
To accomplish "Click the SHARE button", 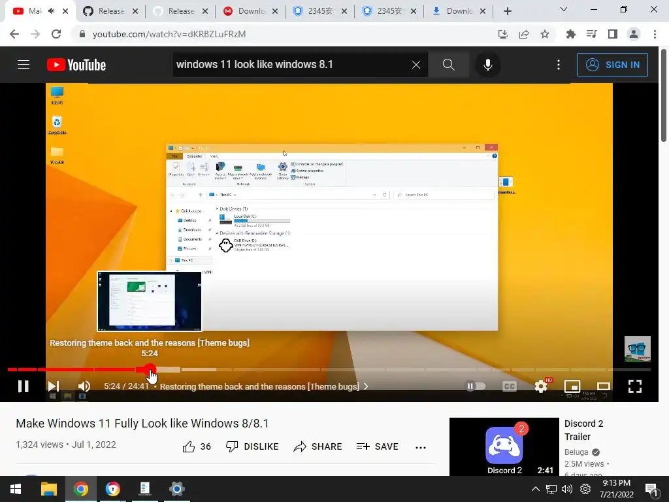I will click(318, 446).
